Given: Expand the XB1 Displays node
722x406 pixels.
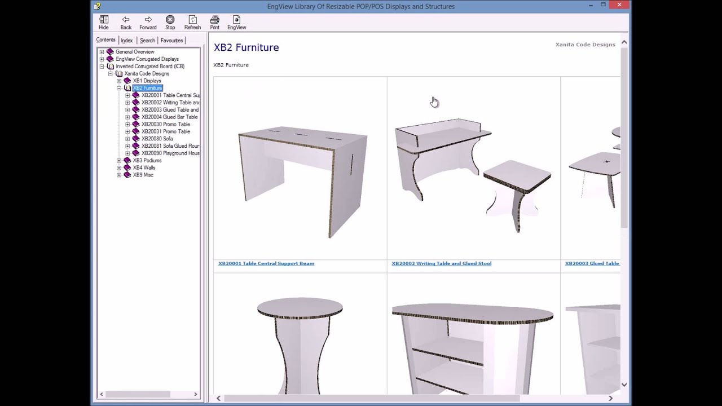Looking at the screenshot, I should tap(119, 81).
